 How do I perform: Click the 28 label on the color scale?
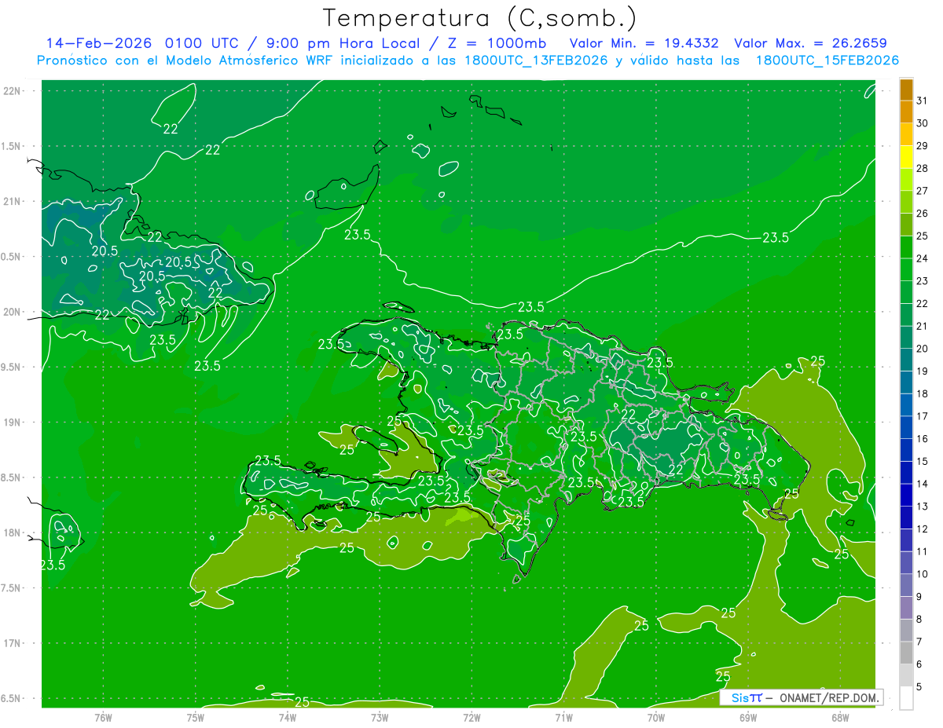tap(923, 168)
